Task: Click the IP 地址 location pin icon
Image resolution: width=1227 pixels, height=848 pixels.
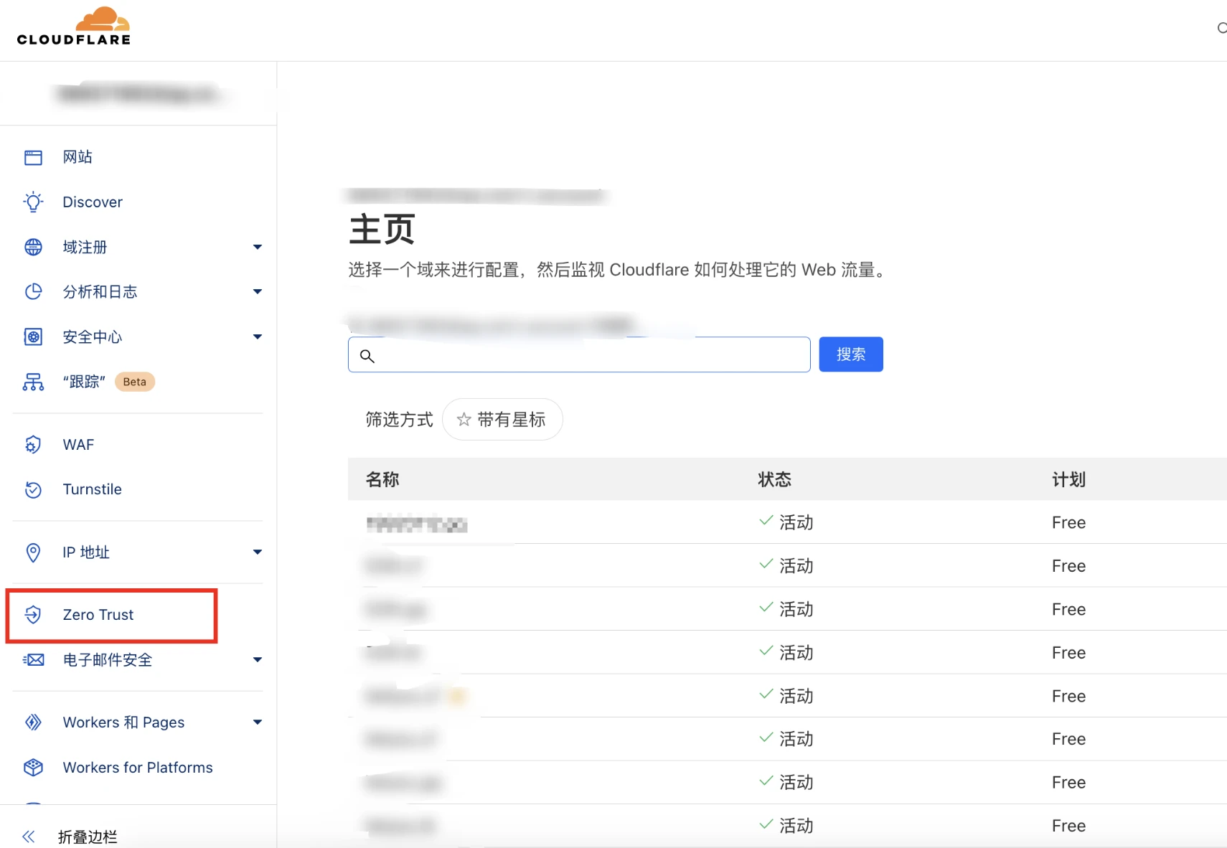Action: 33,552
